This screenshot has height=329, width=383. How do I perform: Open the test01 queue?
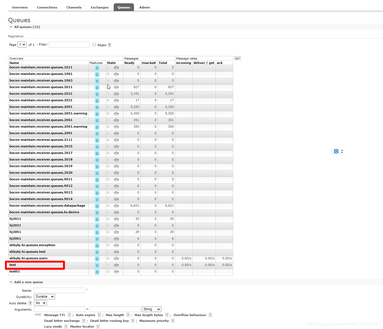pyautogui.click(x=15, y=271)
